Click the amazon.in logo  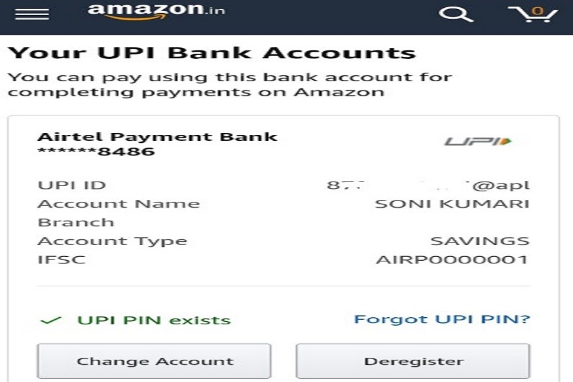pyautogui.click(x=156, y=10)
